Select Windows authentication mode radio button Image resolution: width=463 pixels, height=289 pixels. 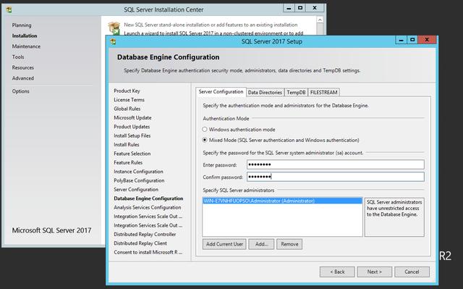coord(205,130)
